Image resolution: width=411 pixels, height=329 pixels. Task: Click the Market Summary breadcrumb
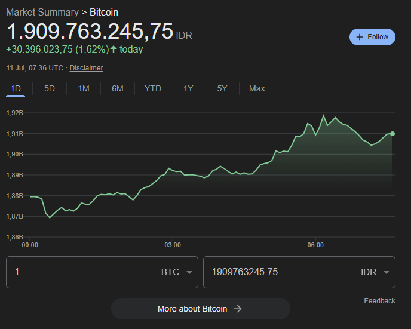pos(42,12)
